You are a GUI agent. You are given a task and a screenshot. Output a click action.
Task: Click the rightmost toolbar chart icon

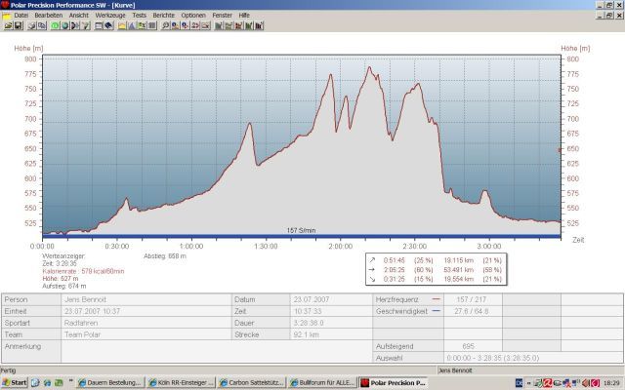click(259, 26)
